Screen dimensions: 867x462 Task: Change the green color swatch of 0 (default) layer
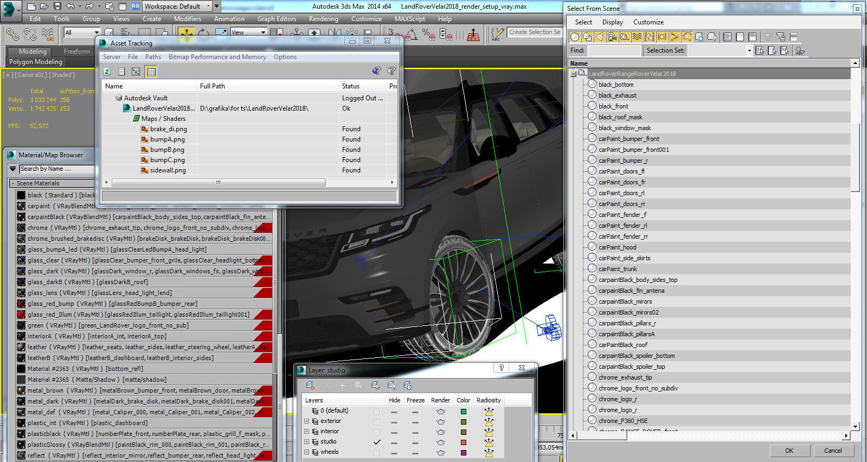click(x=463, y=412)
